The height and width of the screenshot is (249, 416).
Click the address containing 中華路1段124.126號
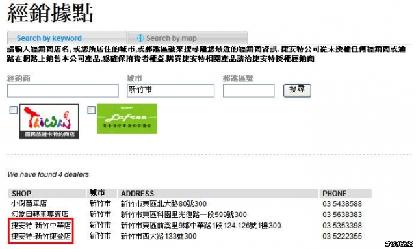click(201, 226)
